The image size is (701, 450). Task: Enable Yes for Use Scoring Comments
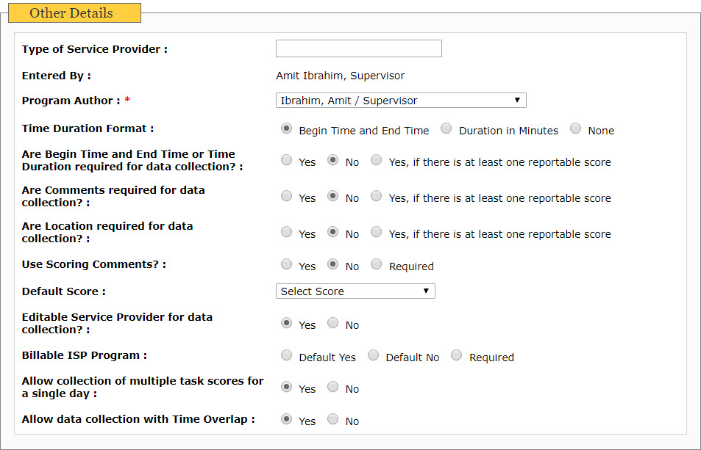click(x=287, y=264)
